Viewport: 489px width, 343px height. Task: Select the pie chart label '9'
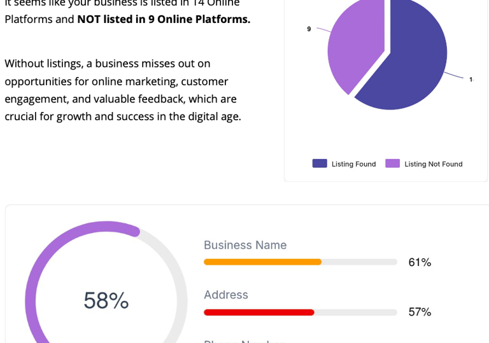coord(309,29)
